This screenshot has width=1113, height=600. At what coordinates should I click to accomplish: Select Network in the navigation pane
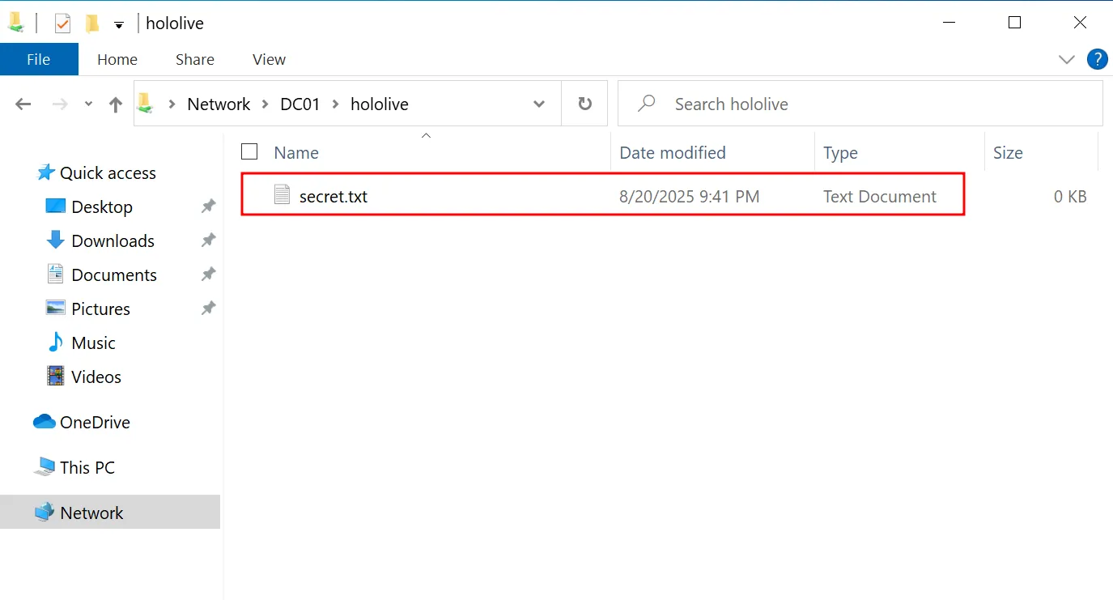coord(91,513)
